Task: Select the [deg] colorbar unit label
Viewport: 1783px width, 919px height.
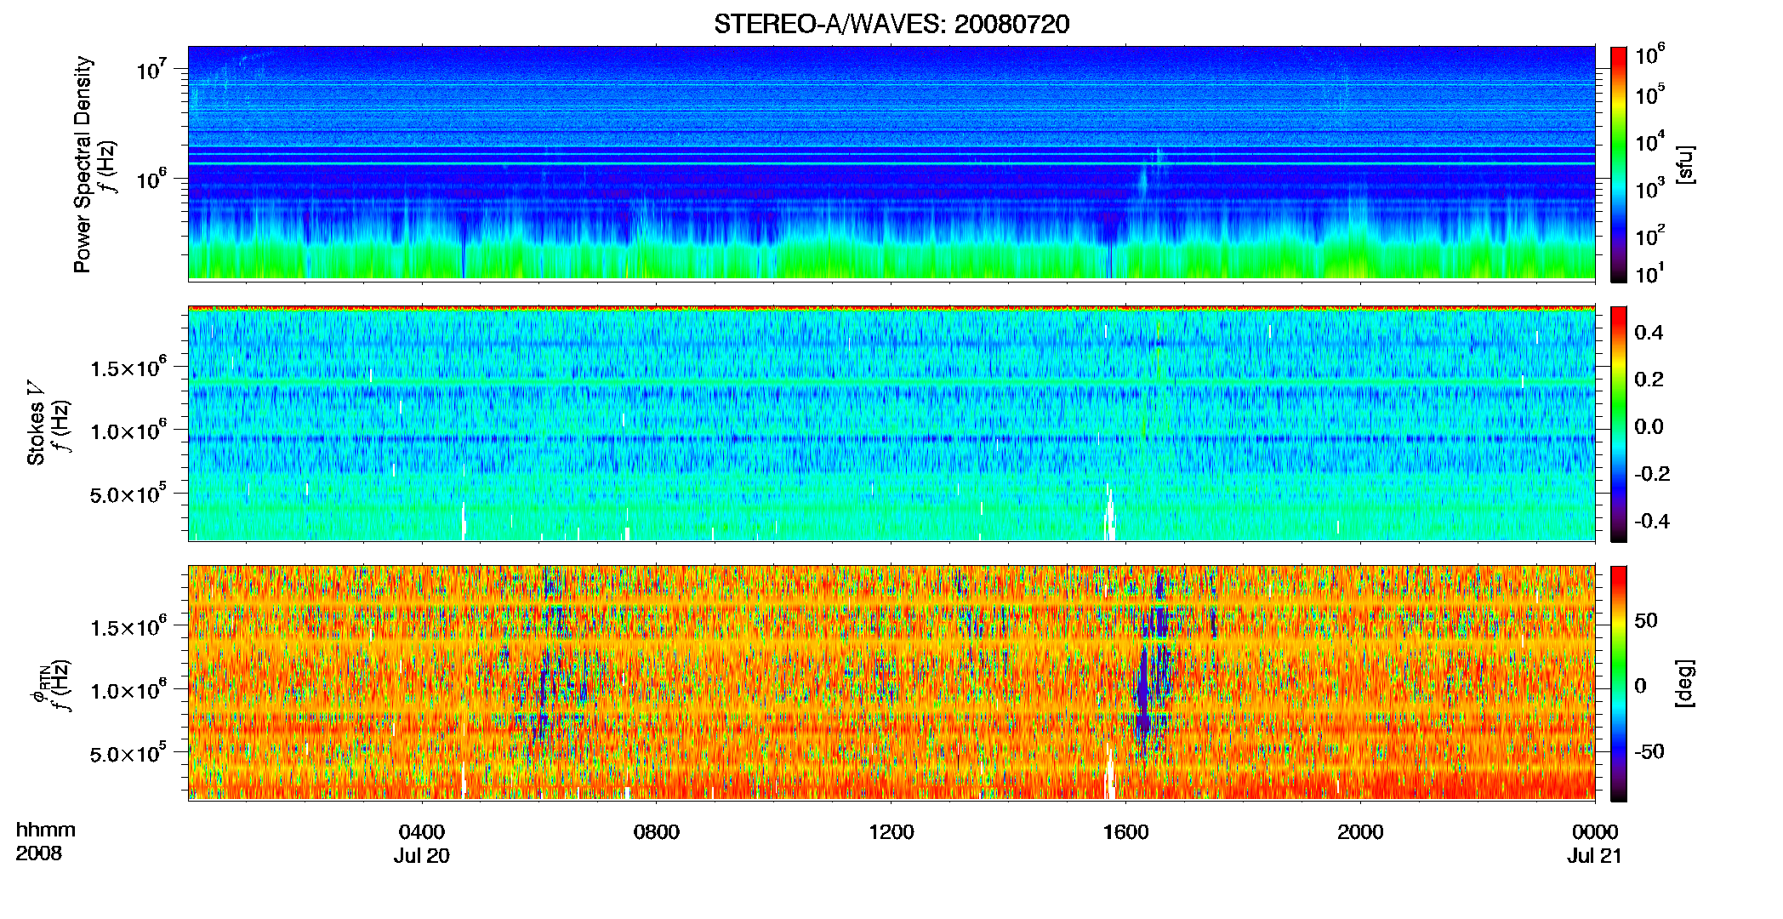Action: coord(1685,683)
